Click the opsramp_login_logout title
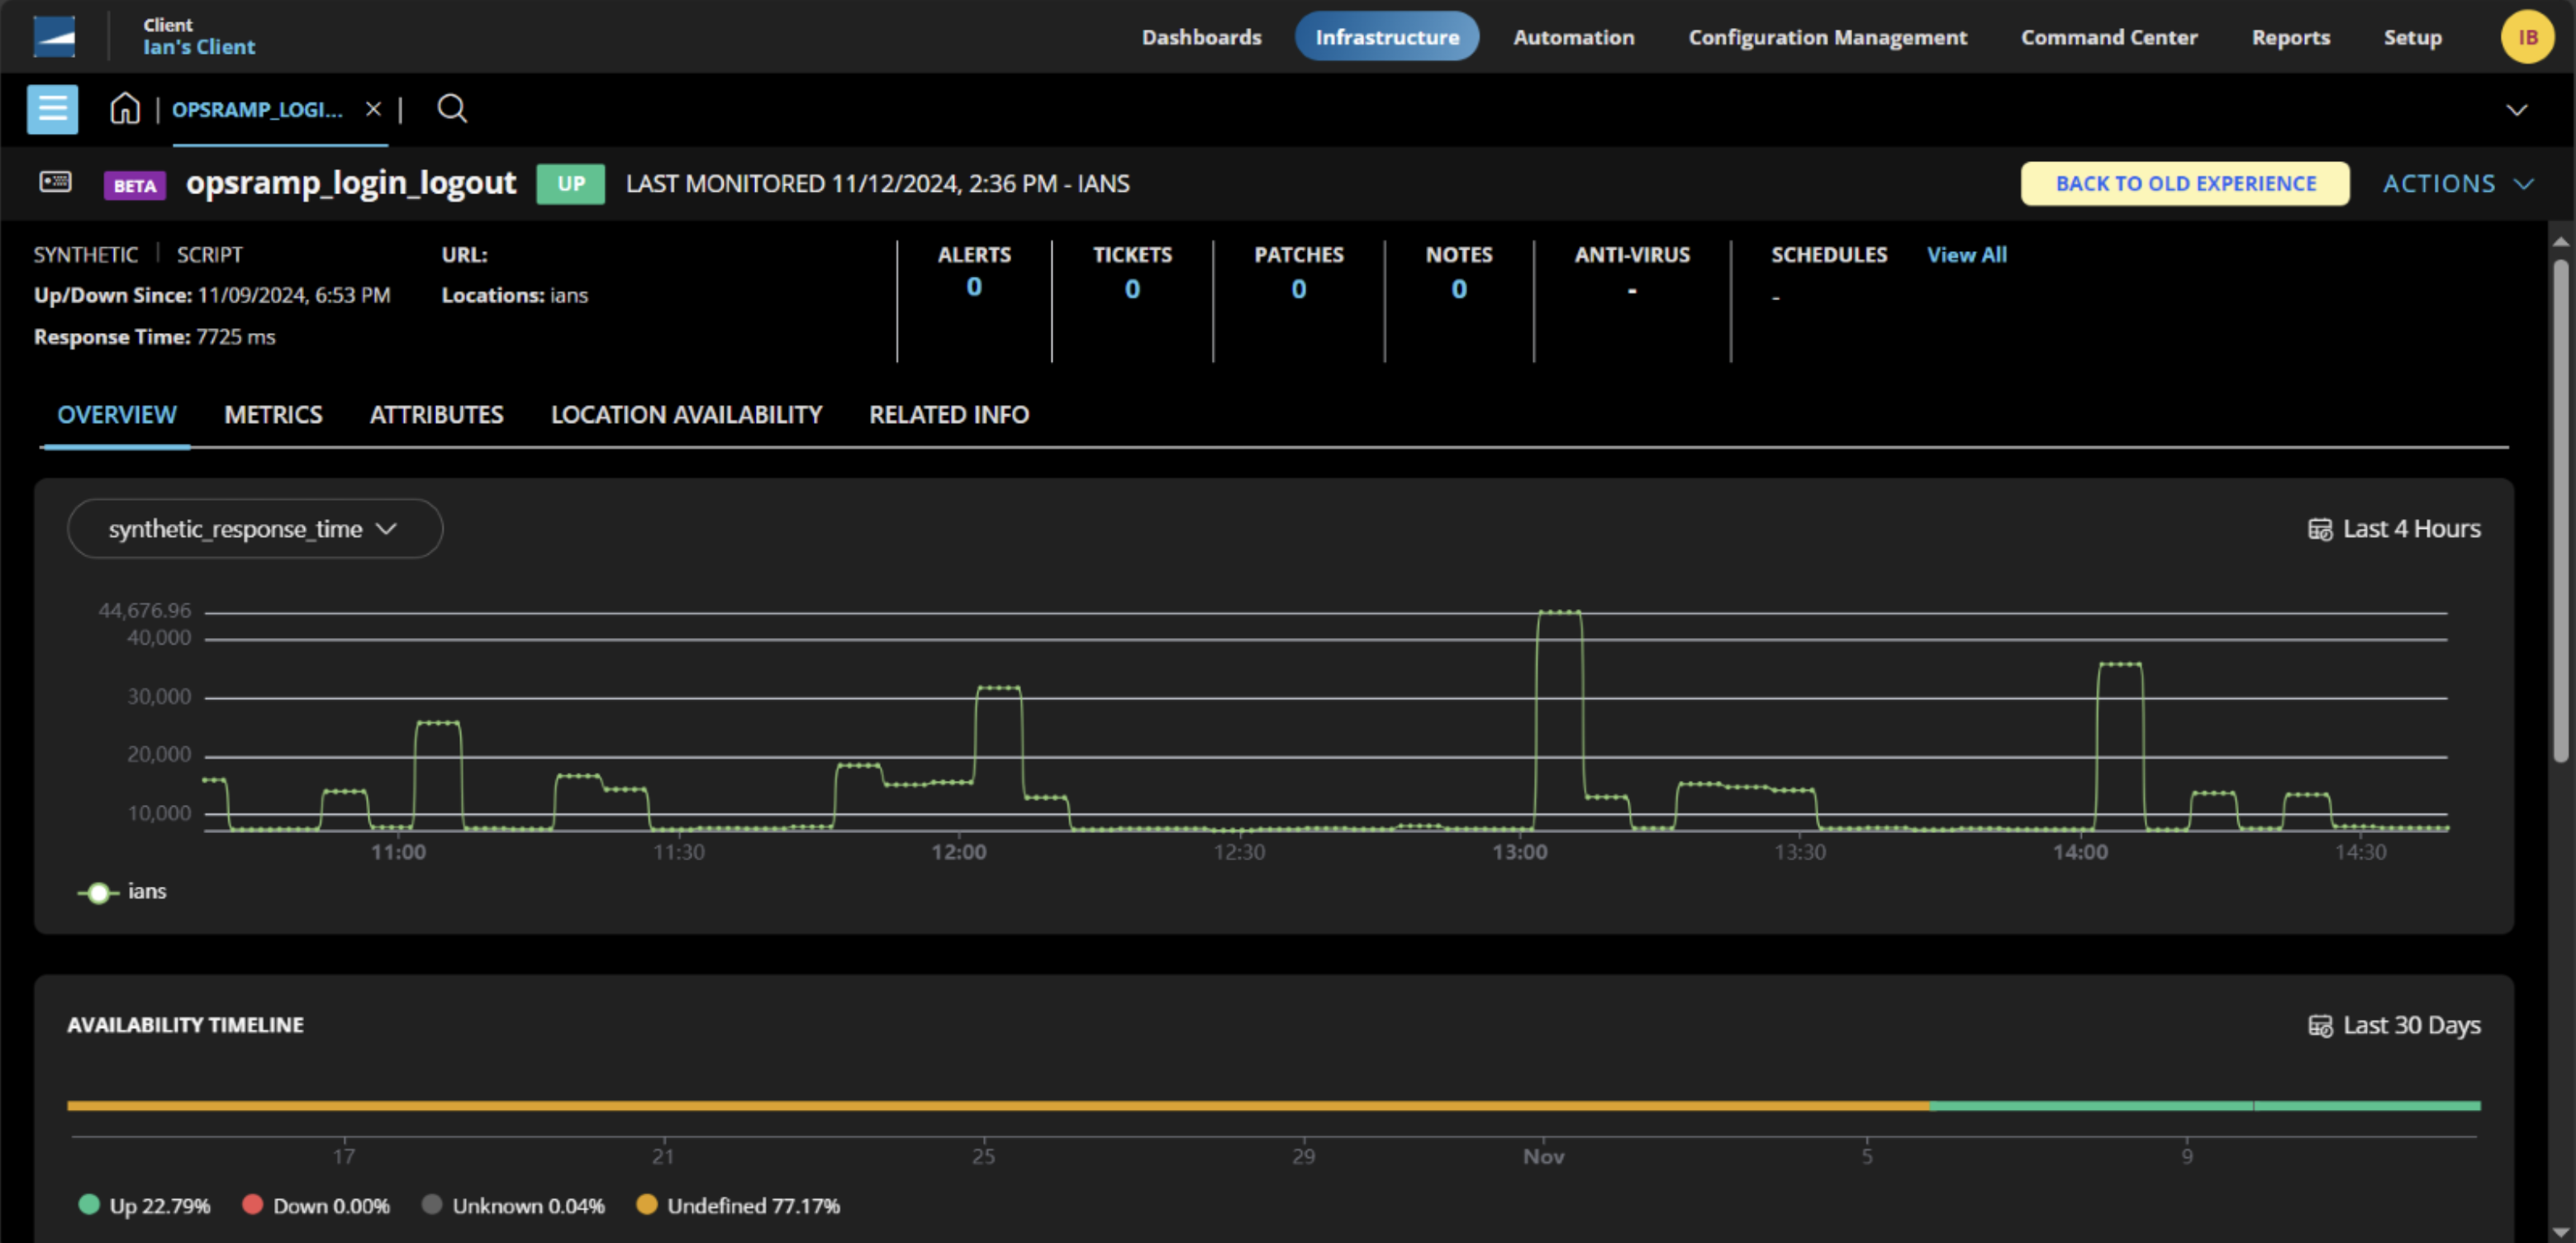This screenshot has width=2576, height=1243. click(x=351, y=183)
